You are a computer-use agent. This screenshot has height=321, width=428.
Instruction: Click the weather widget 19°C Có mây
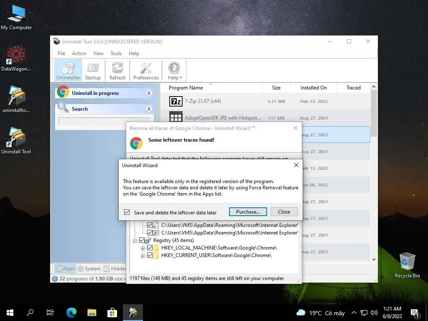click(321, 313)
